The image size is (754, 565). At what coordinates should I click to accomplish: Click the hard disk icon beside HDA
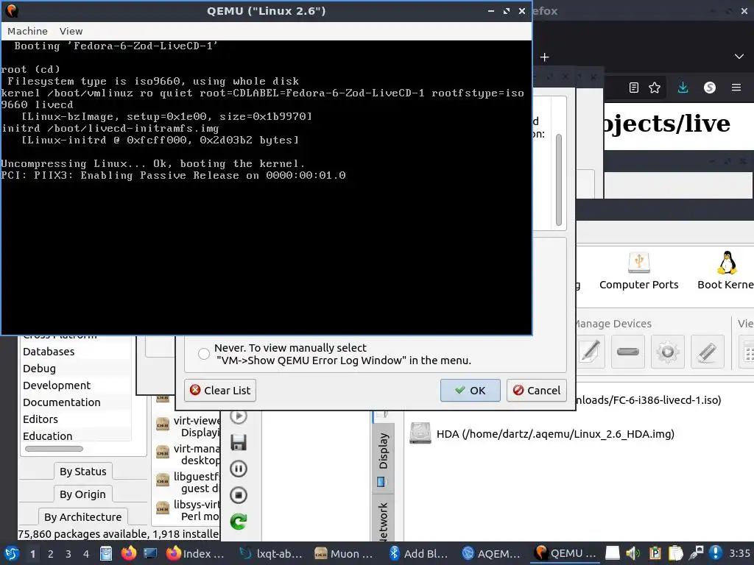click(x=420, y=433)
